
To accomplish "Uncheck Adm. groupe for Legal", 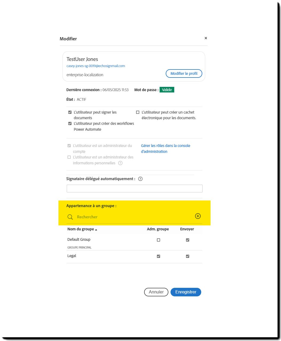I will pyautogui.click(x=159, y=256).
